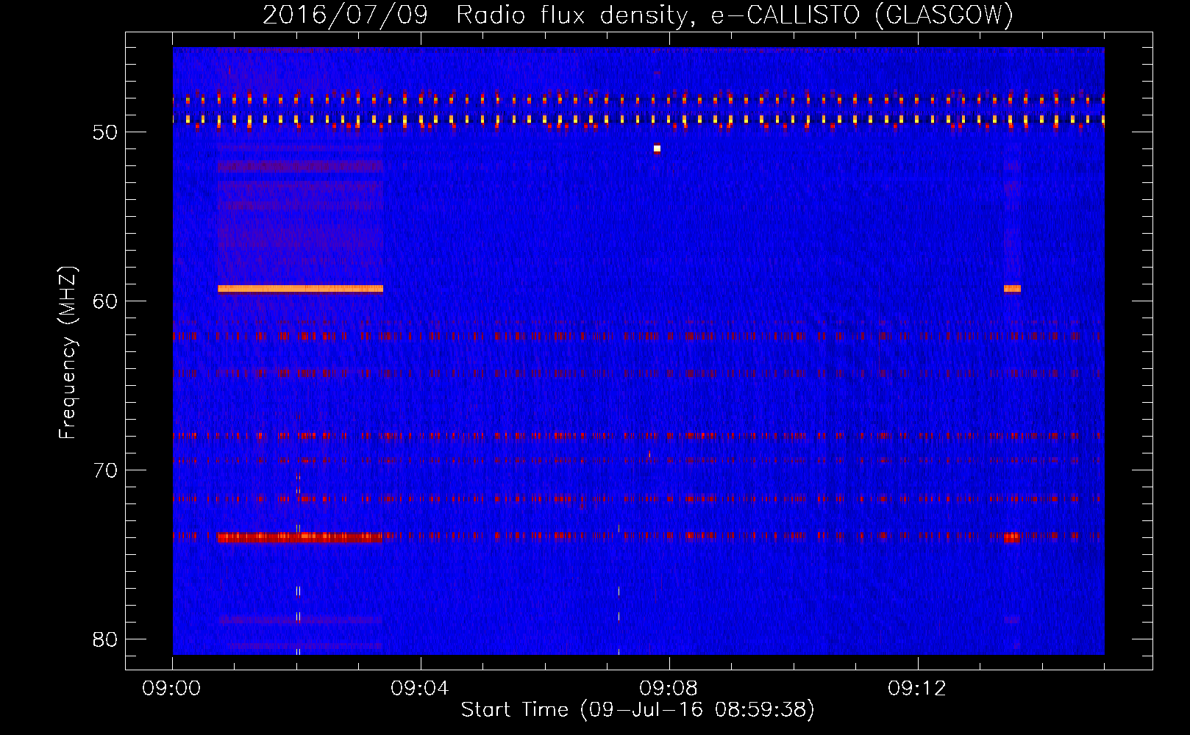Click the thick red band near 74 MHz at left
The width and height of the screenshot is (1190, 735).
coord(300,537)
